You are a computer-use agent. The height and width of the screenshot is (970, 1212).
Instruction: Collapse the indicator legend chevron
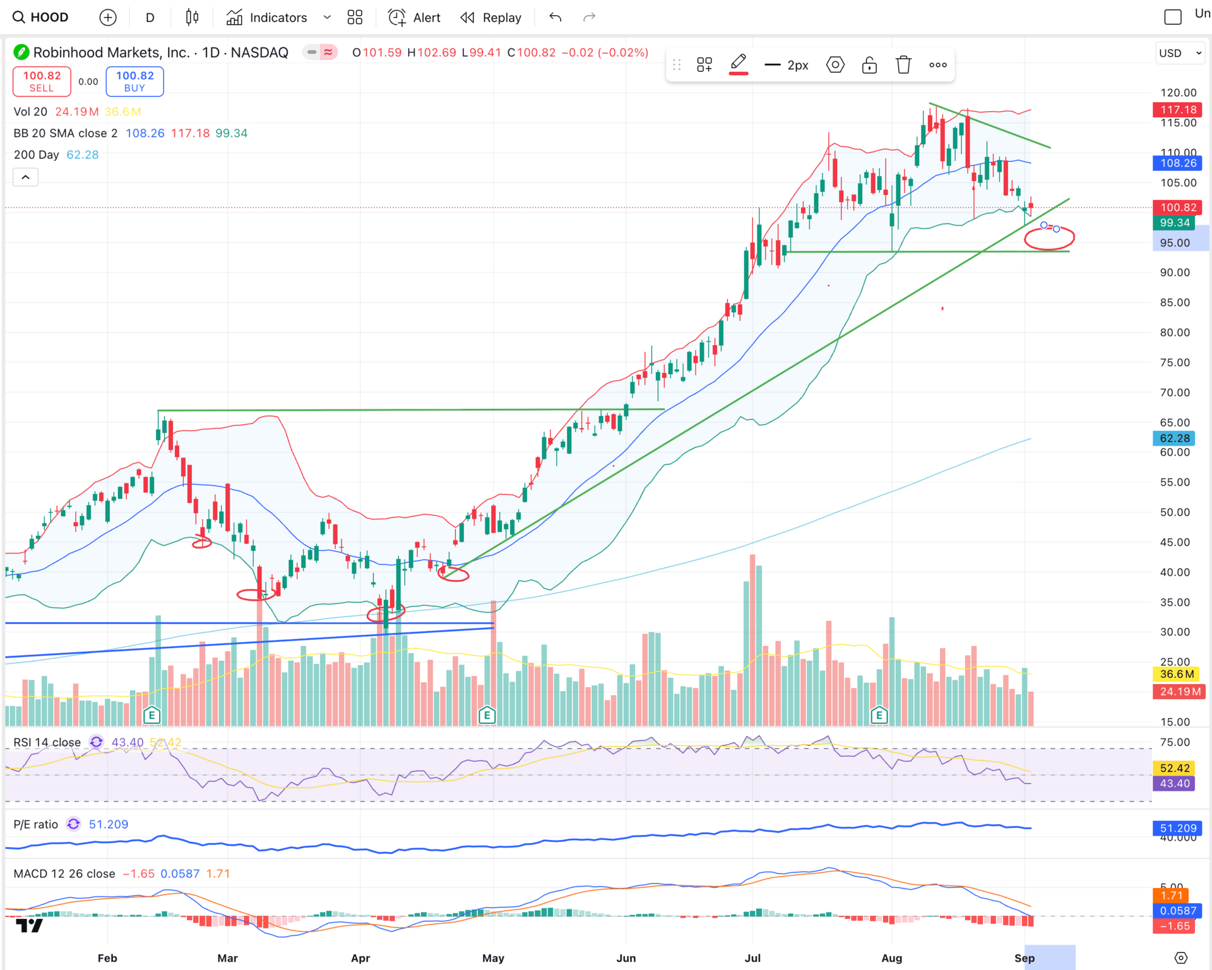(25, 177)
